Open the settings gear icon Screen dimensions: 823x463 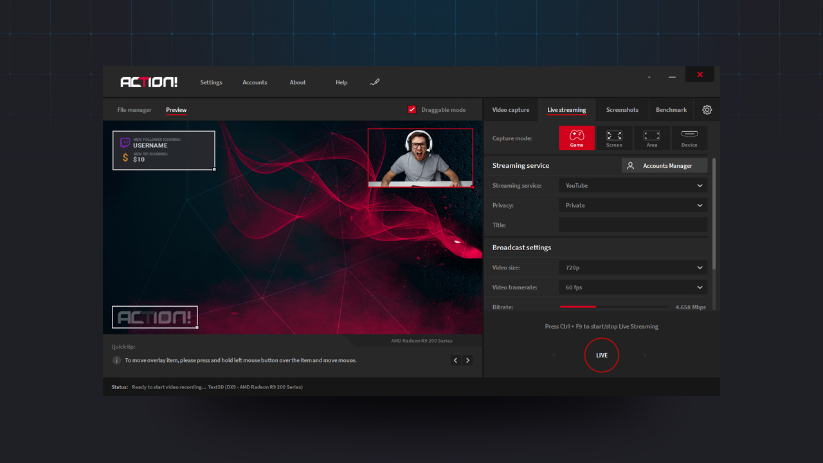tap(707, 109)
